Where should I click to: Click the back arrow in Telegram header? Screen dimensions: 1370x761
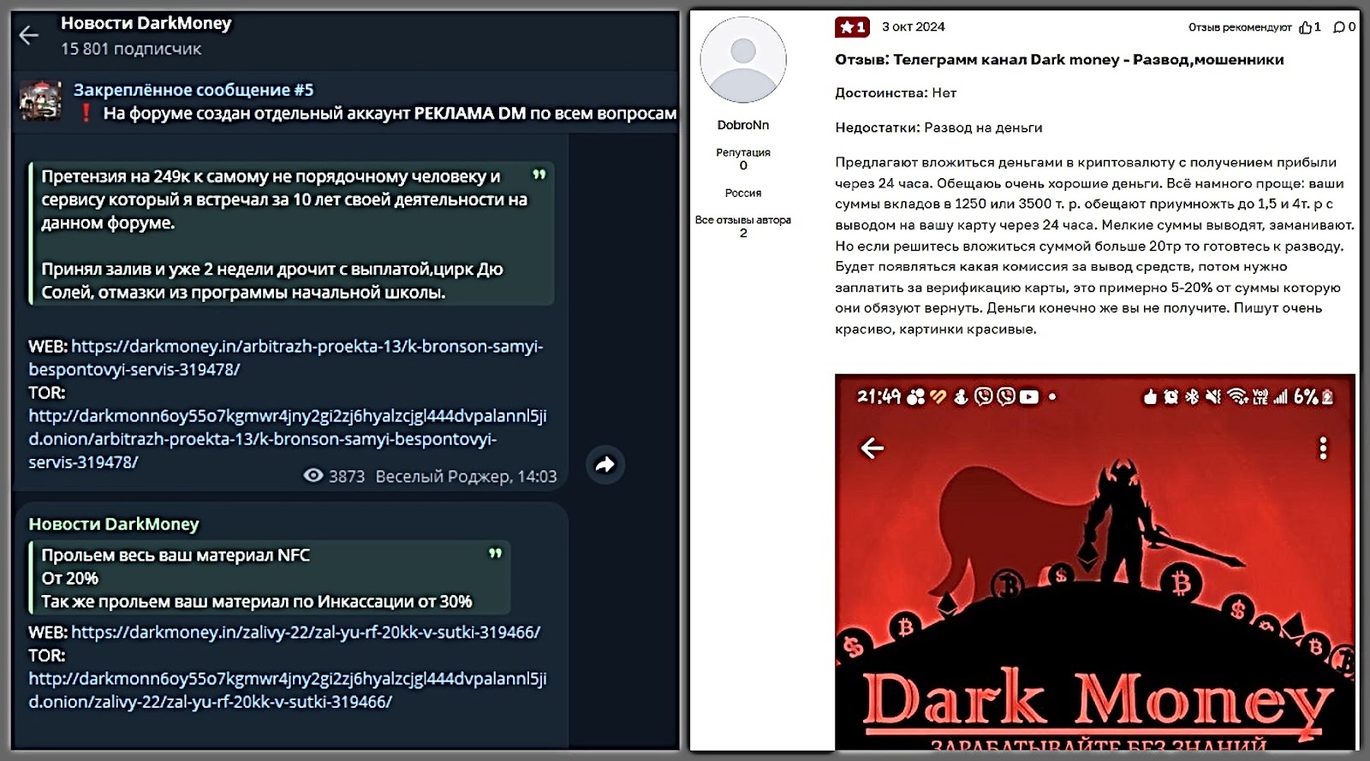29,35
